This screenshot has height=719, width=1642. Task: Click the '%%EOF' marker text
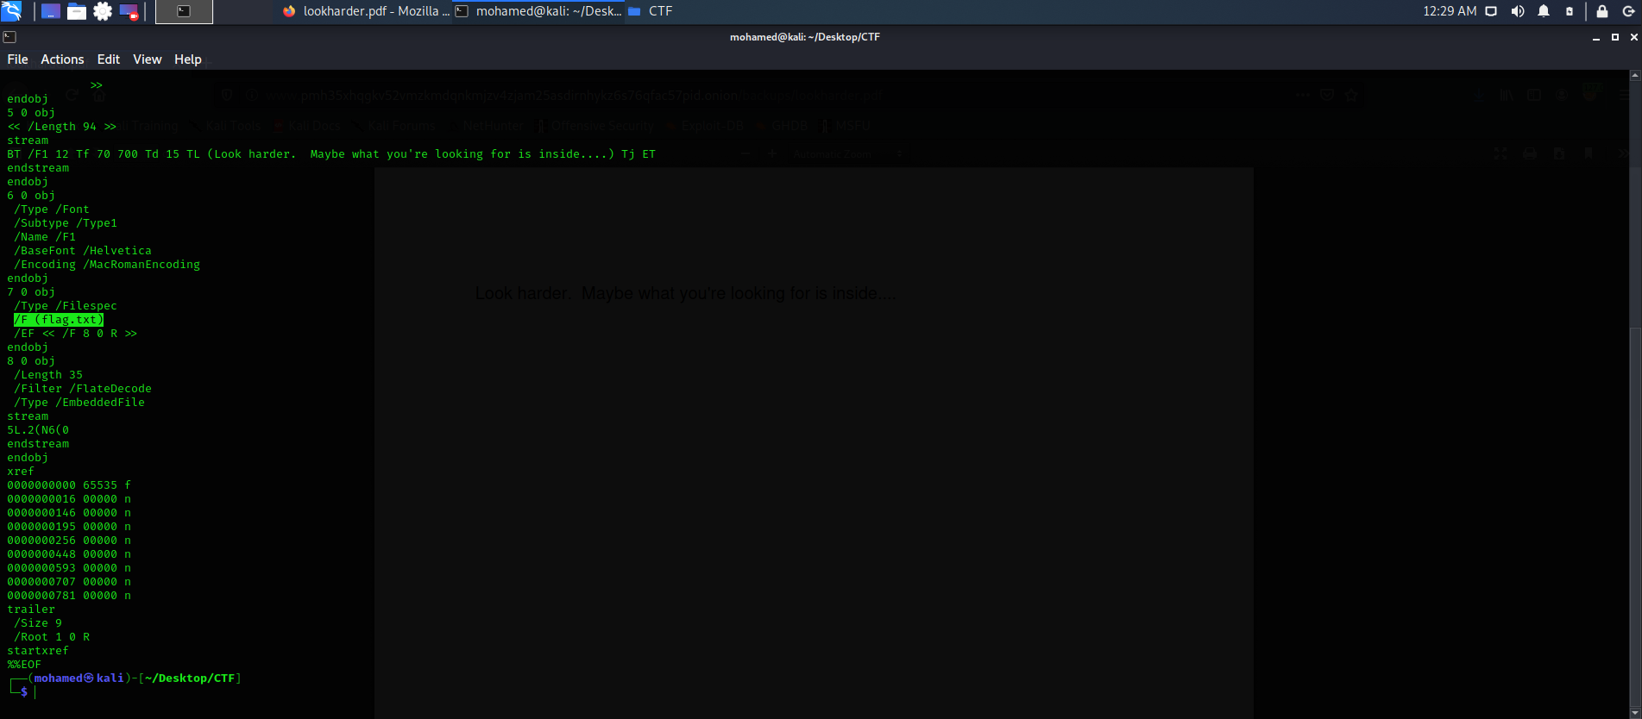point(24,665)
